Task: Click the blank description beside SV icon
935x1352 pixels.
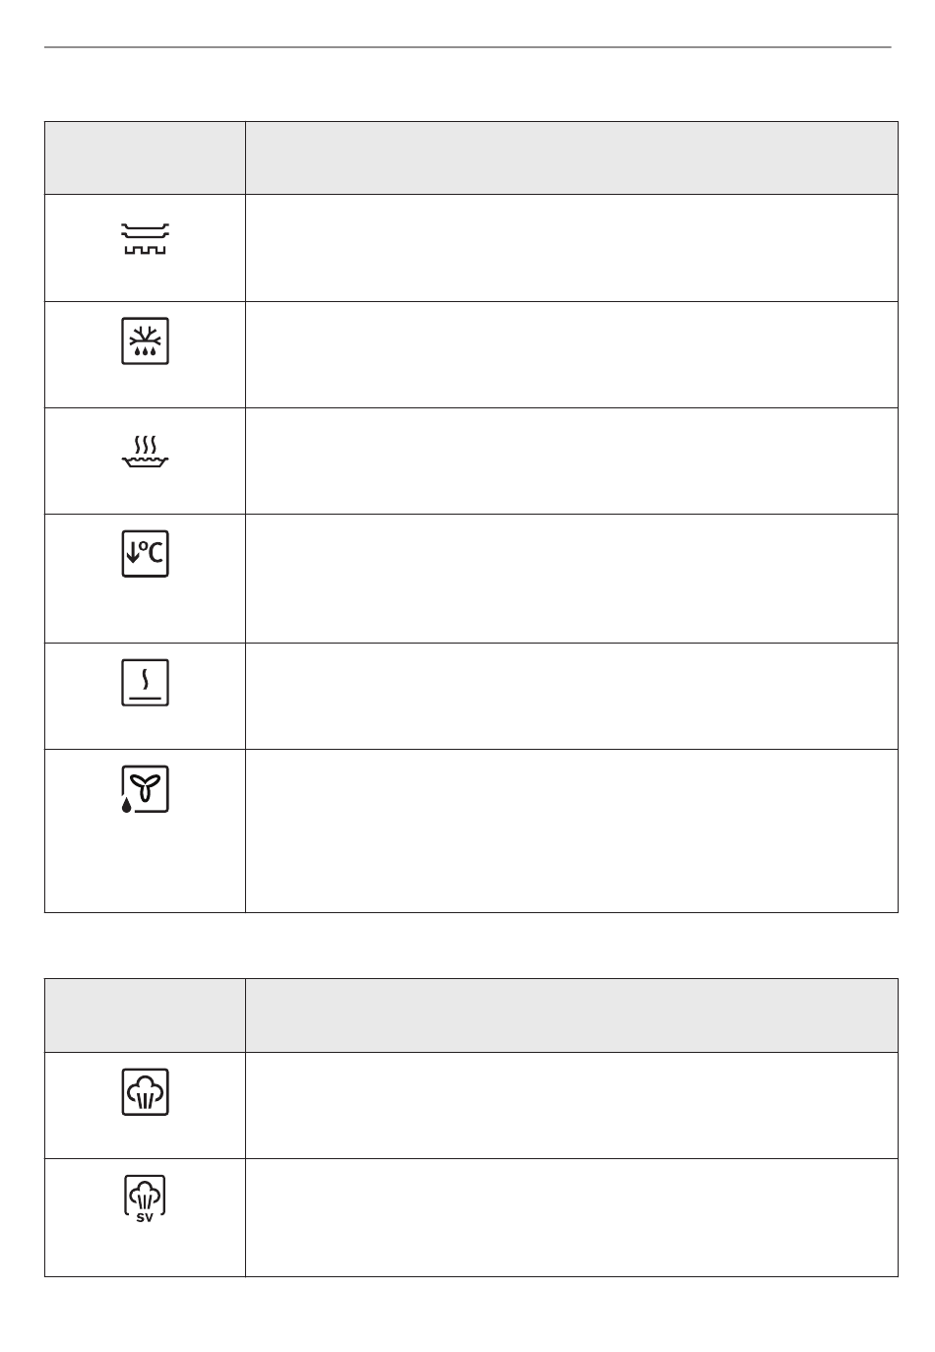Action: 572,1217
